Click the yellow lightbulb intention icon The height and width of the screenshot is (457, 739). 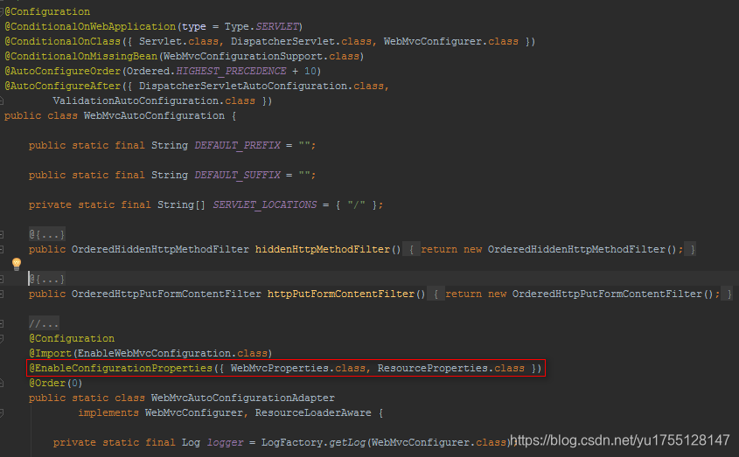point(17,263)
